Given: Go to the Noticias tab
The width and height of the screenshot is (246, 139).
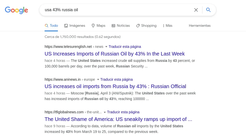Looking at the screenshot, I should pyautogui.click(x=121, y=25).
